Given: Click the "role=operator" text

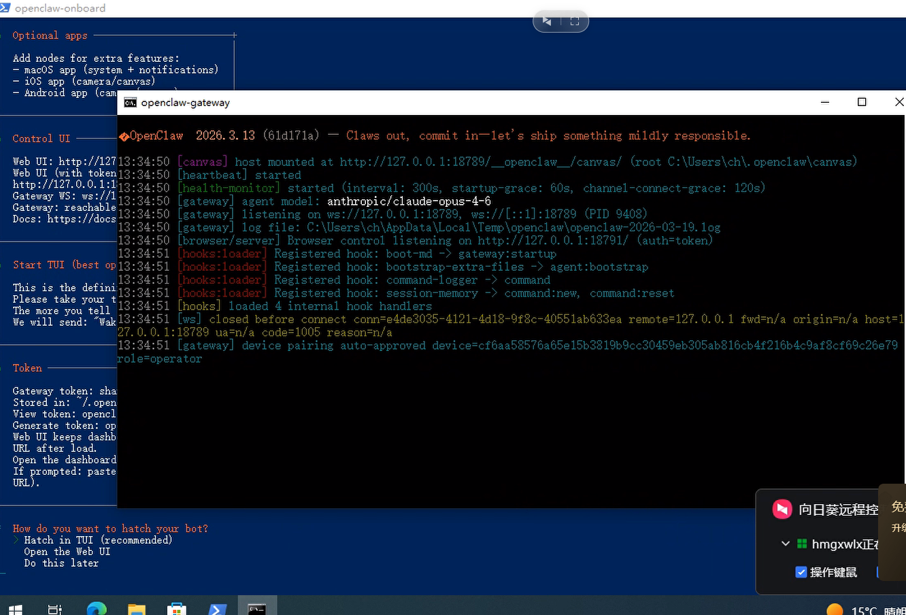Looking at the screenshot, I should (x=160, y=359).
